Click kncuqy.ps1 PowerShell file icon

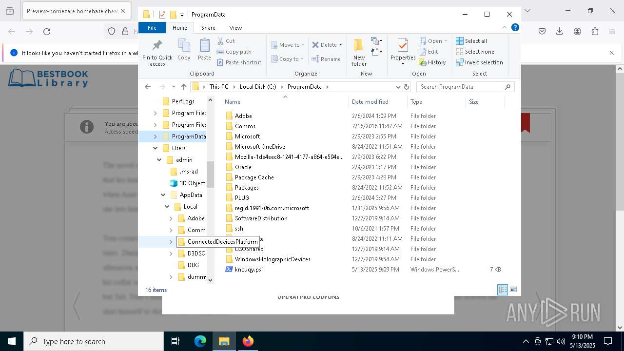(229, 269)
